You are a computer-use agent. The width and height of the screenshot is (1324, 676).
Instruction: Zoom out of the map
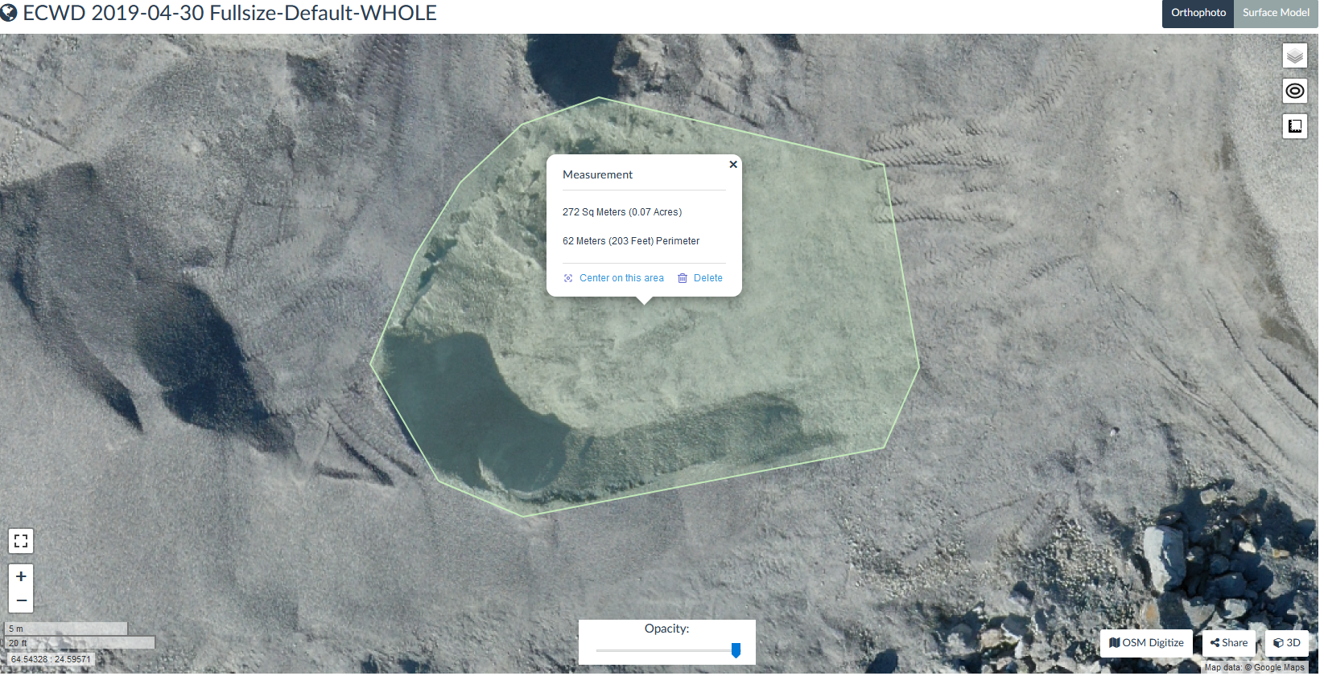click(x=21, y=600)
